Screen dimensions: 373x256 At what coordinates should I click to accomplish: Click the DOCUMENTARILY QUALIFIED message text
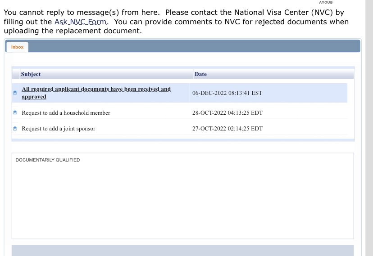(48, 160)
